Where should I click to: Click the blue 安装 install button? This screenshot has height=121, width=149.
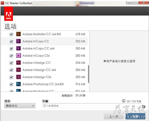(135, 116)
